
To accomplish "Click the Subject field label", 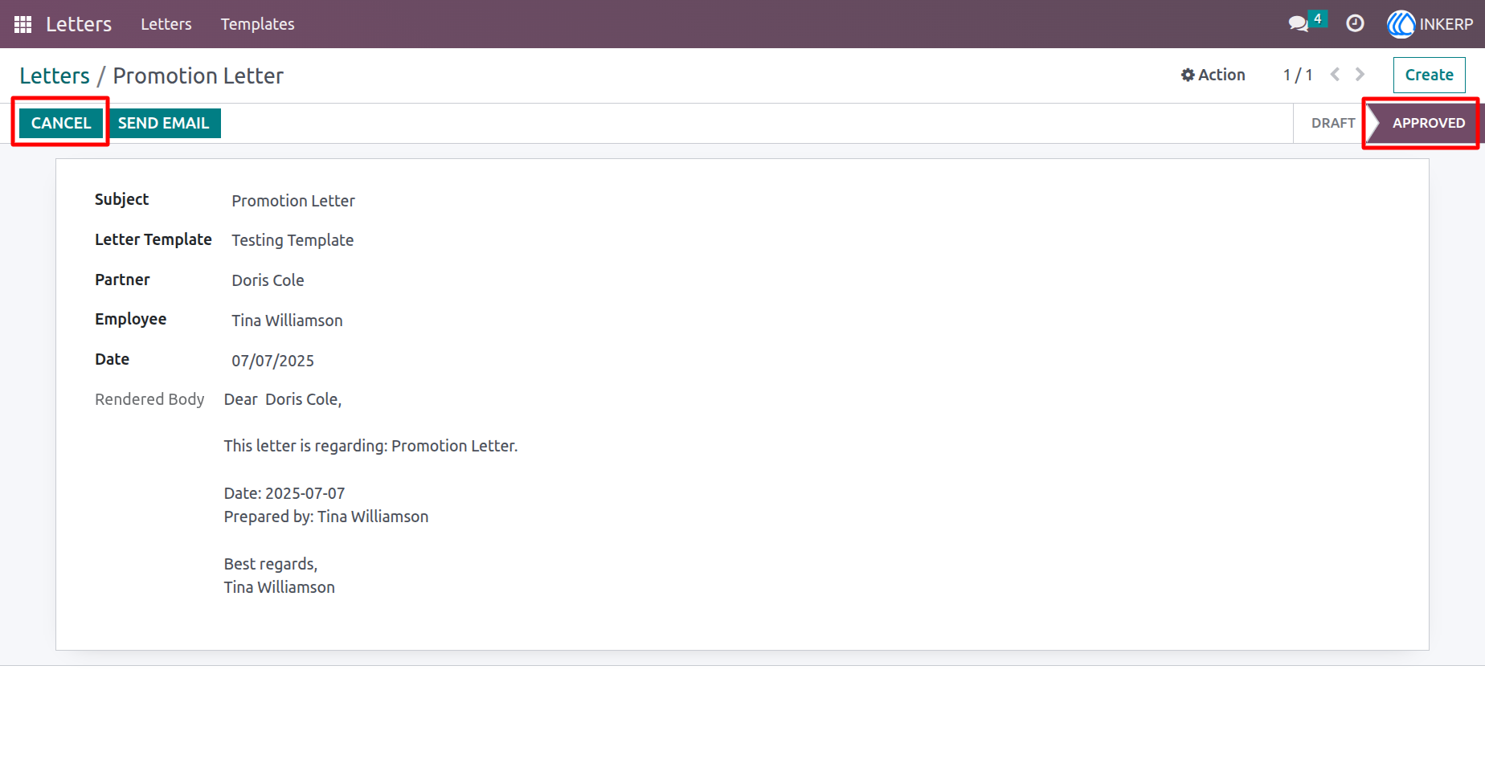I will (x=121, y=199).
